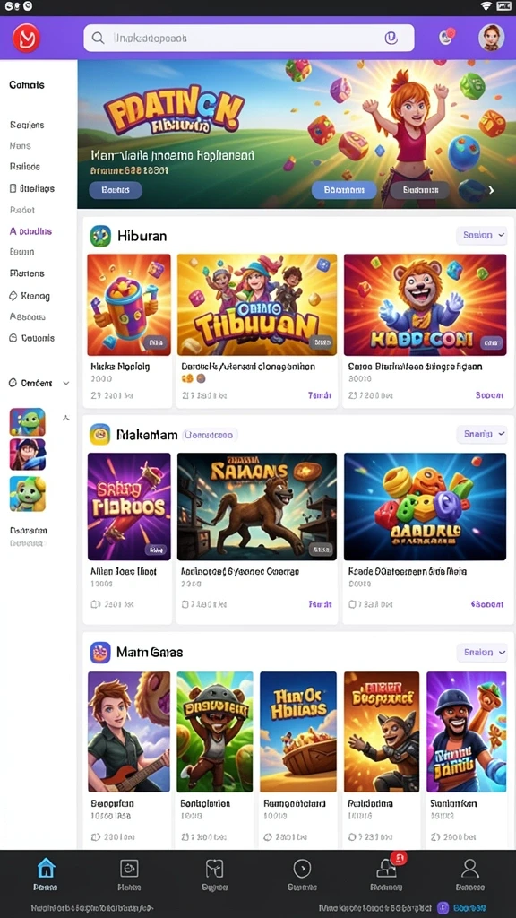Open the dropdown beside the Main Games section
516x918 pixels.
point(481,653)
